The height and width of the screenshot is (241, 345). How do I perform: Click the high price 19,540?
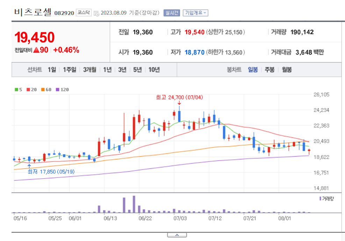(x=194, y=32)
